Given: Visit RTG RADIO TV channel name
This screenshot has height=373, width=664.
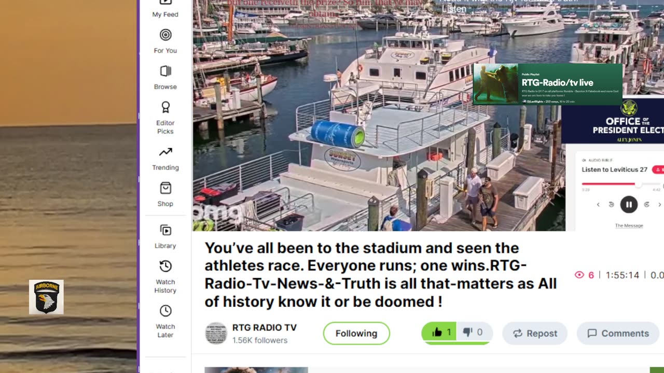Looking at the screenshot, I should click(x=265, y=327).
